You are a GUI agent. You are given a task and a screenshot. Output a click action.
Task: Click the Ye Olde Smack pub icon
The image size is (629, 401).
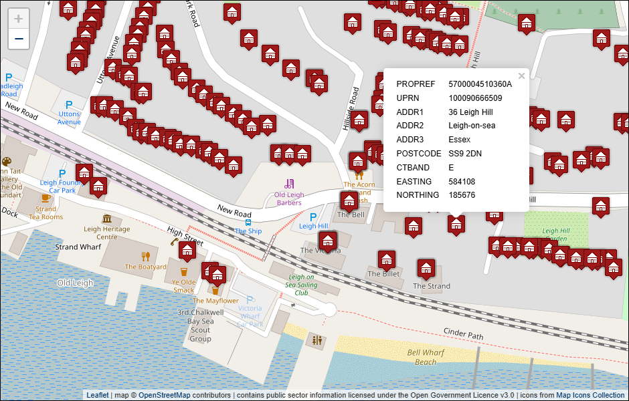tap(184, 272)
